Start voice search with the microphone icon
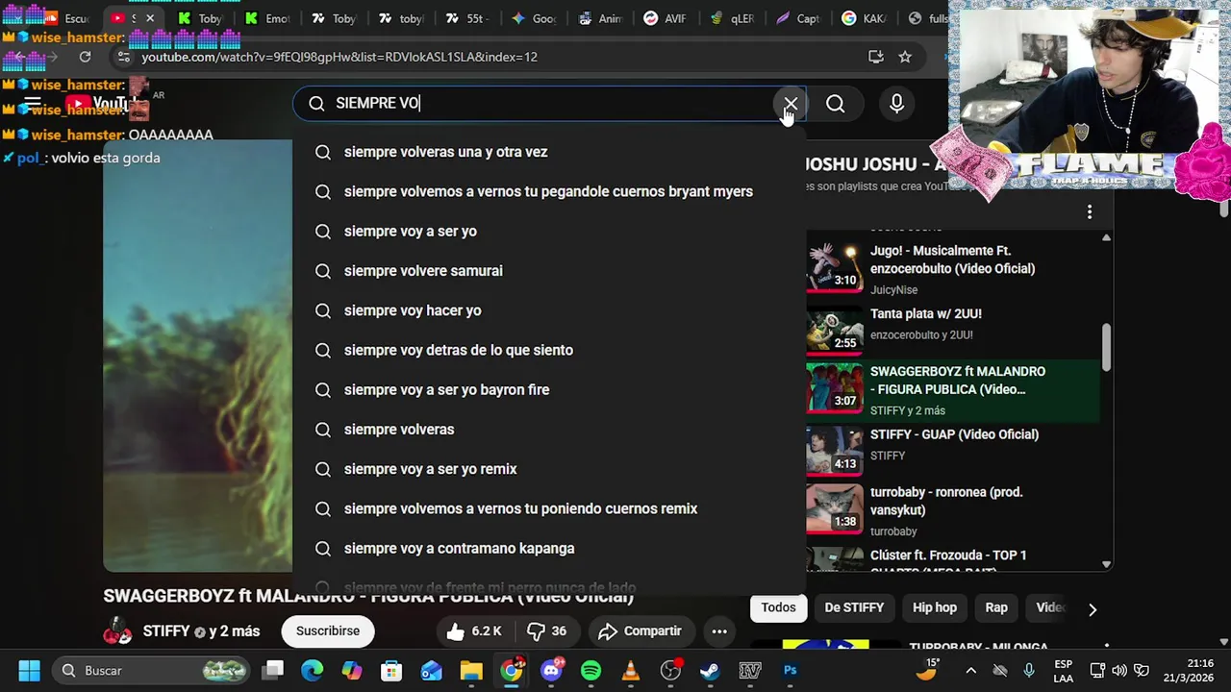Viewport: 1231px width, 692px height. click(x=896, y=103)
